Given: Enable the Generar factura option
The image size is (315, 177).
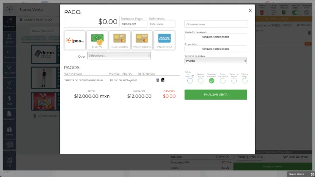Looking at the screenshot, I should [201, 80].
